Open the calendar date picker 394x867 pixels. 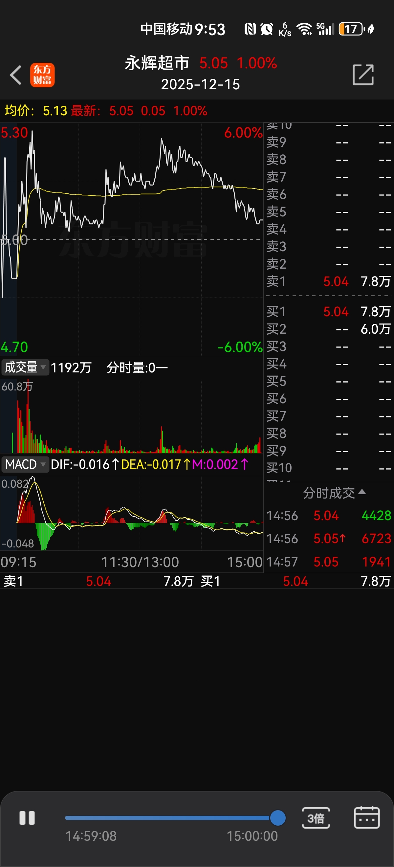click(367, 817)
